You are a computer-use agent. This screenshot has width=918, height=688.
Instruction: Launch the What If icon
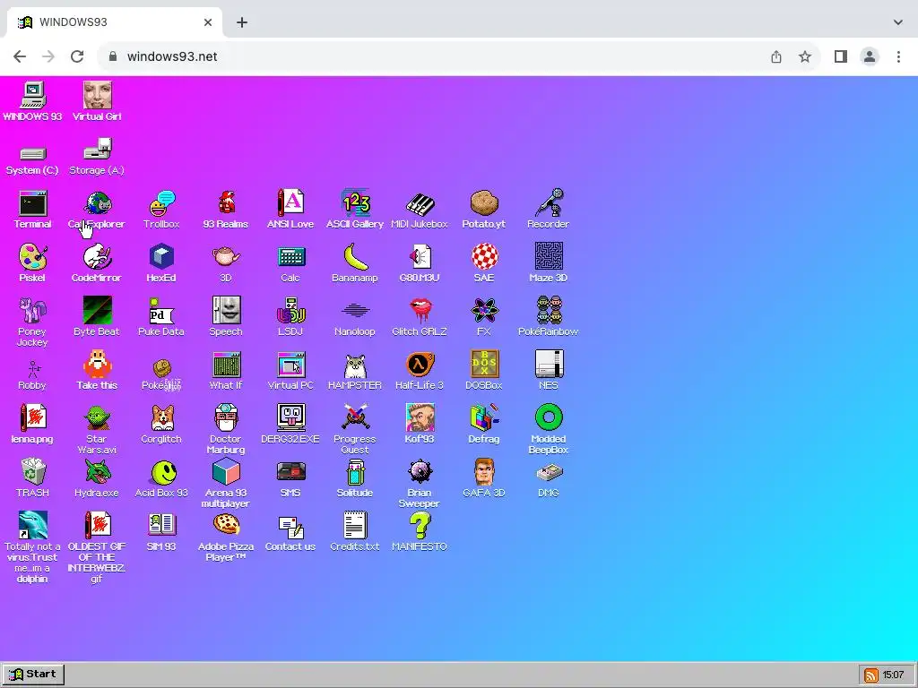coord(226,365)
